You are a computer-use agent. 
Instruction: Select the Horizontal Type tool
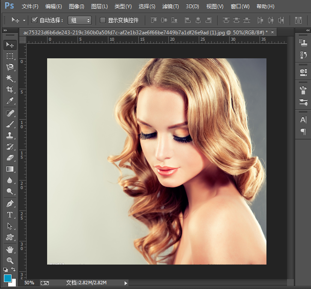(x=10, y=214)
